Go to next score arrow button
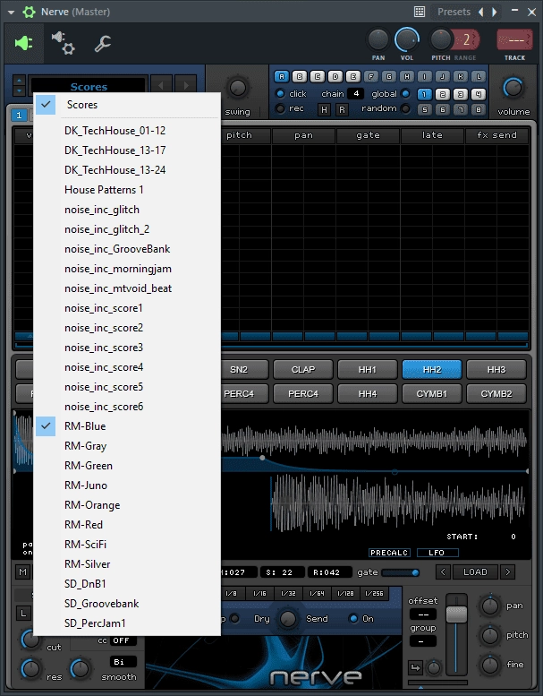Screen dimensions: 543x696 186,84
